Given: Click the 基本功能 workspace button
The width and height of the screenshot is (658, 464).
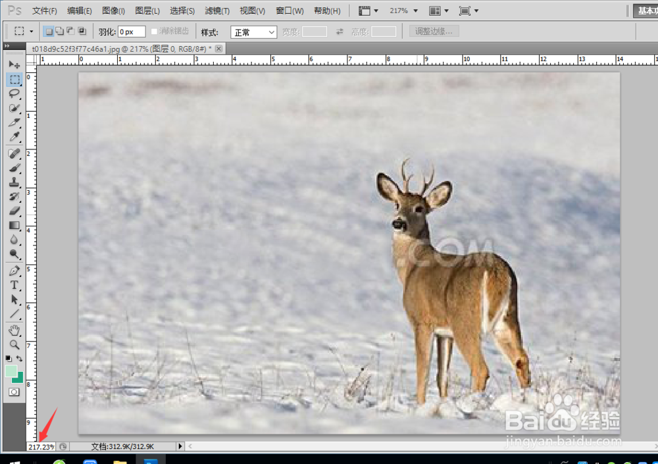Looking at the screenshot, I should click(645, 11).
